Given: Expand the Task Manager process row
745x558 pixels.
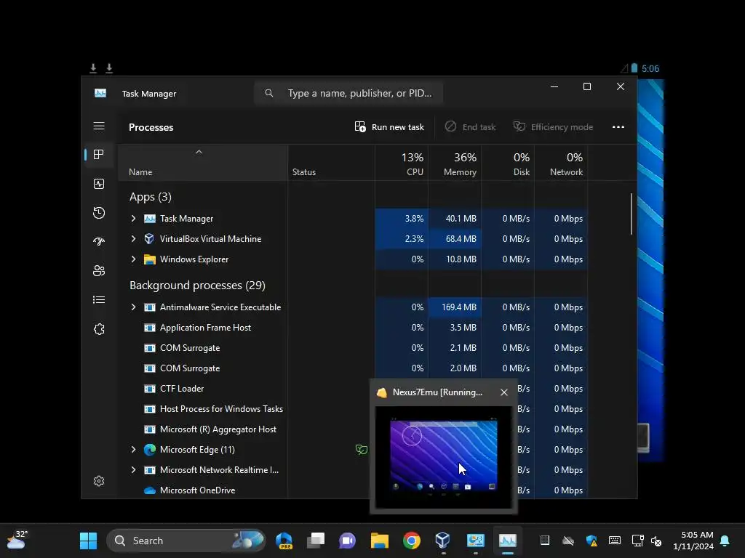Looking at the screenshot, I should click(134, 218).
